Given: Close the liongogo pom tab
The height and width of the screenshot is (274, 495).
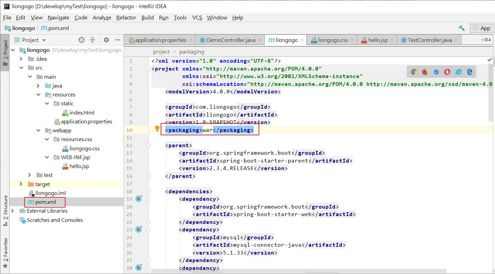Looking at the screenshot, I should [302, 40].
